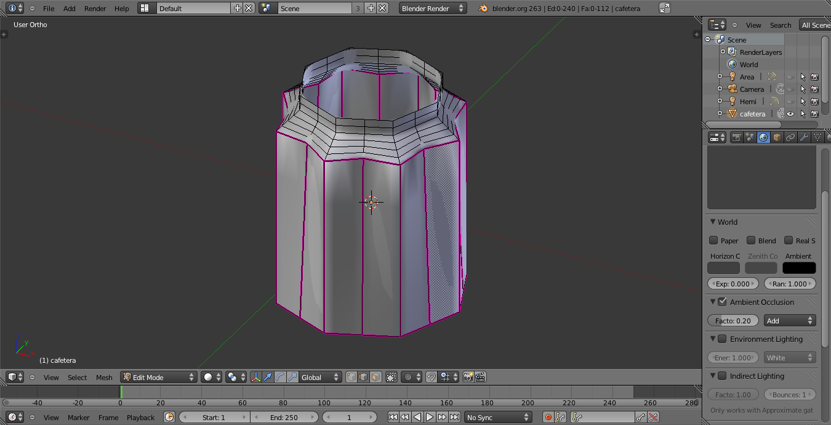Open the Edit Mode dropdown

point(159,377)
